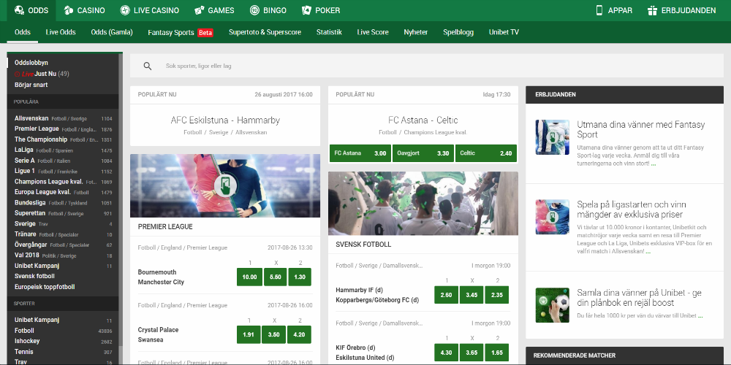Open the ligastarten offer thumbnail
Image resolution: width=731 pixels, height=365 pixels.
pyautogui.click(x=553, y=217)
